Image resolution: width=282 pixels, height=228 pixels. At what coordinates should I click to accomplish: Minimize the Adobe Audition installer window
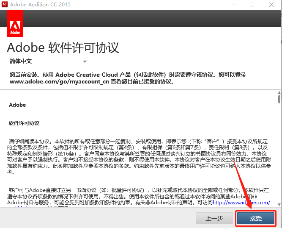tap(233, 5)
